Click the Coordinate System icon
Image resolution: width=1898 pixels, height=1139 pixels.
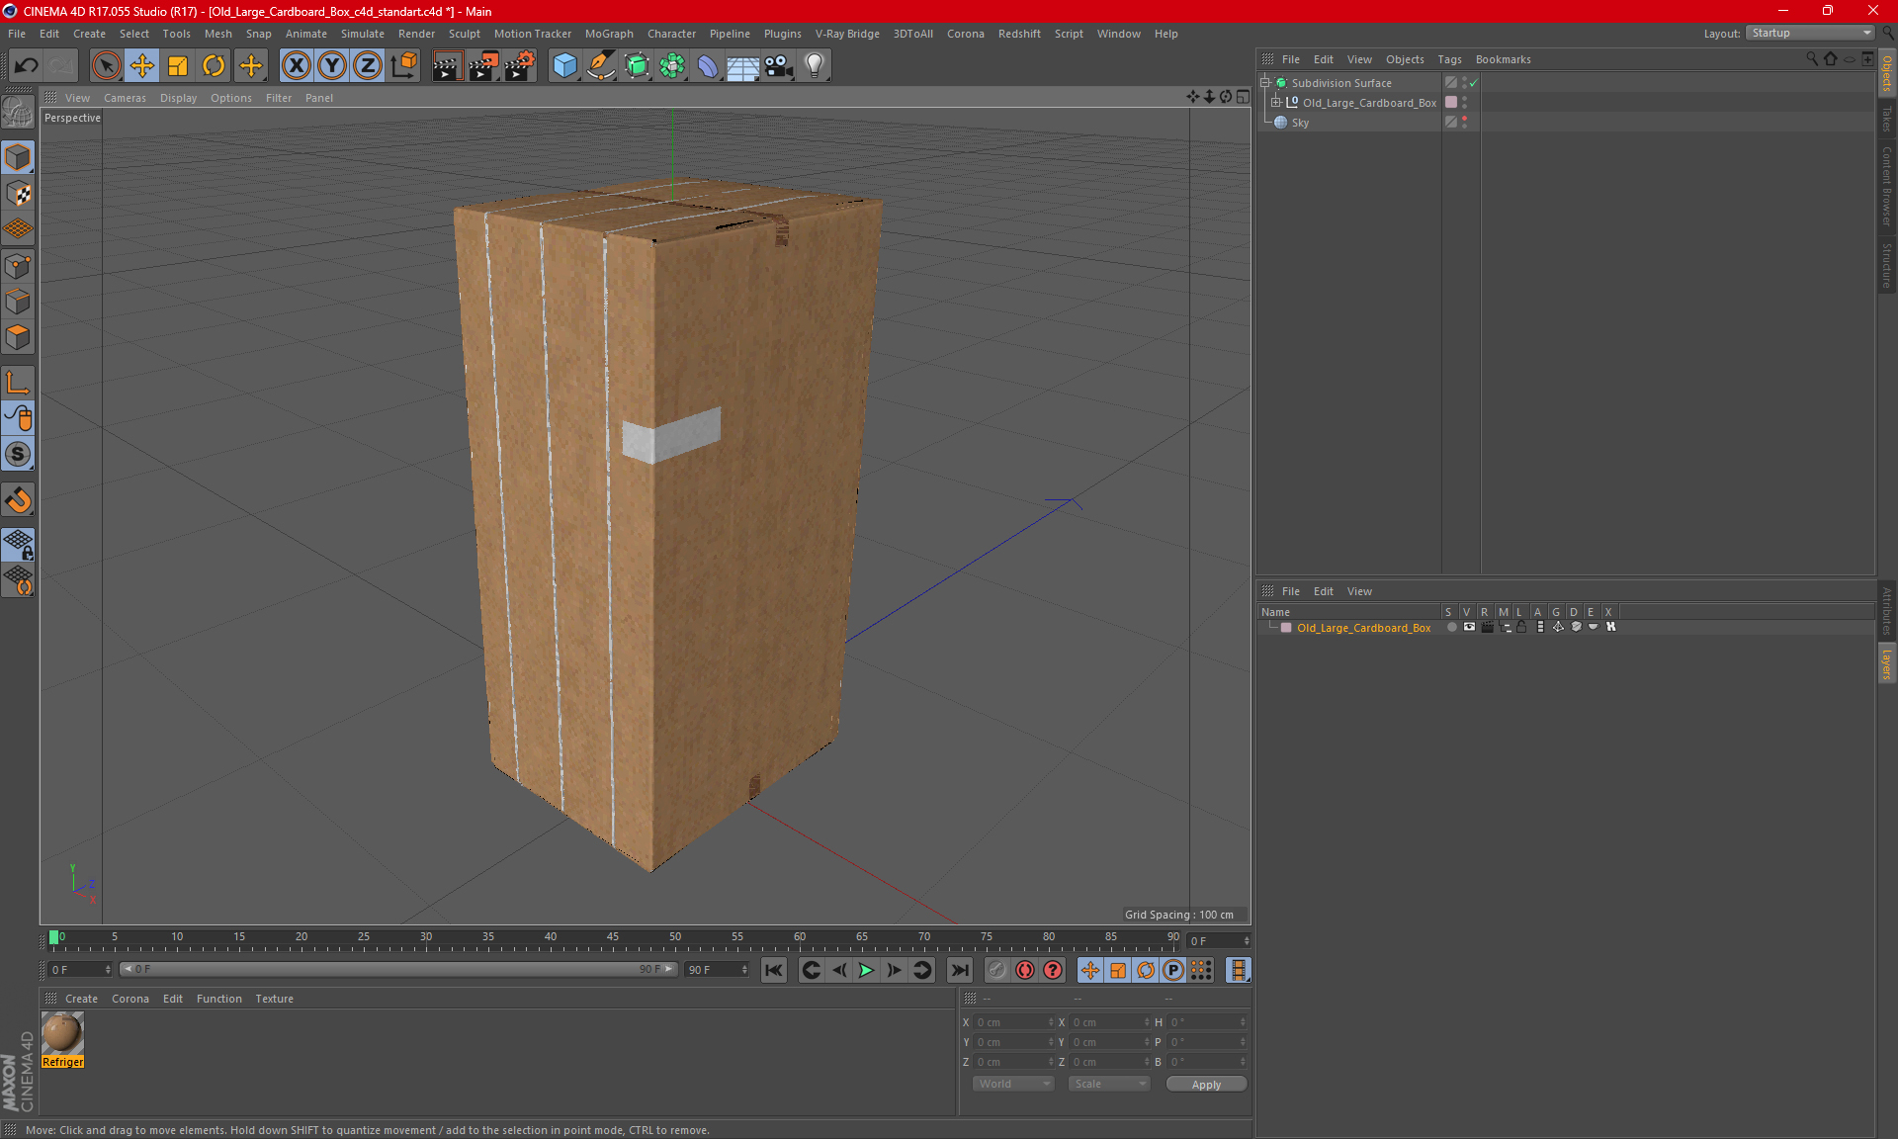(x=404, y=65)
